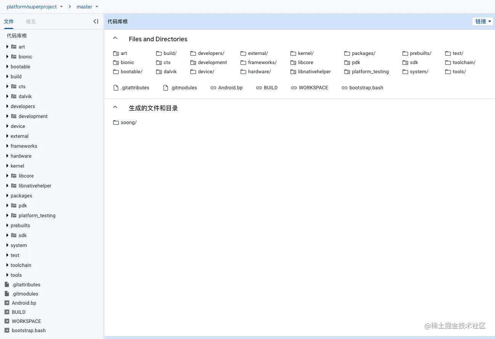Open the build/ directory link
495x339 pixels.
(170, 53)
